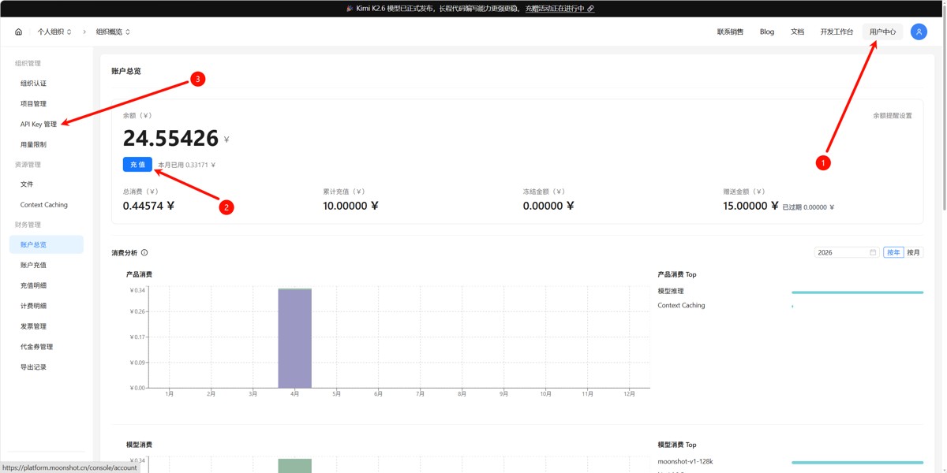The width and height of the screenshot is (947, 473).
Task: Click the link icon in top banner
Action: click(x=591, y=9)
